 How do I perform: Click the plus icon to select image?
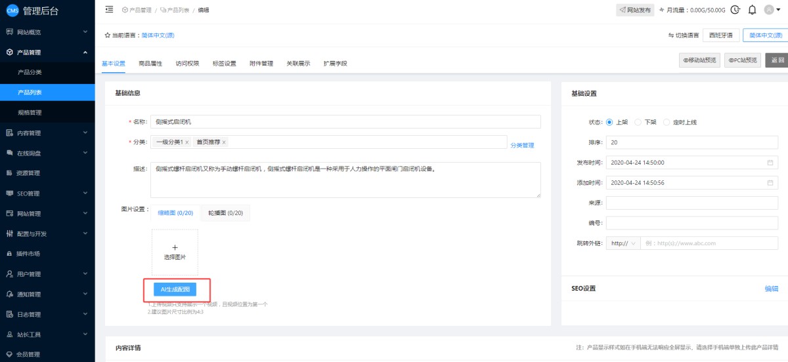tap(175, 247)
